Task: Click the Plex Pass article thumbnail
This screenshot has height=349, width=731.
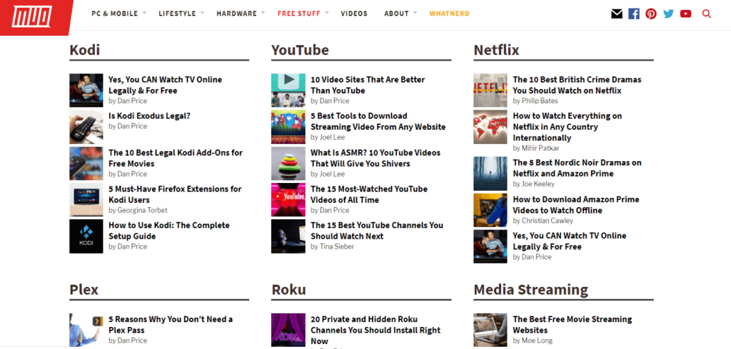Action: click(86, 330)
